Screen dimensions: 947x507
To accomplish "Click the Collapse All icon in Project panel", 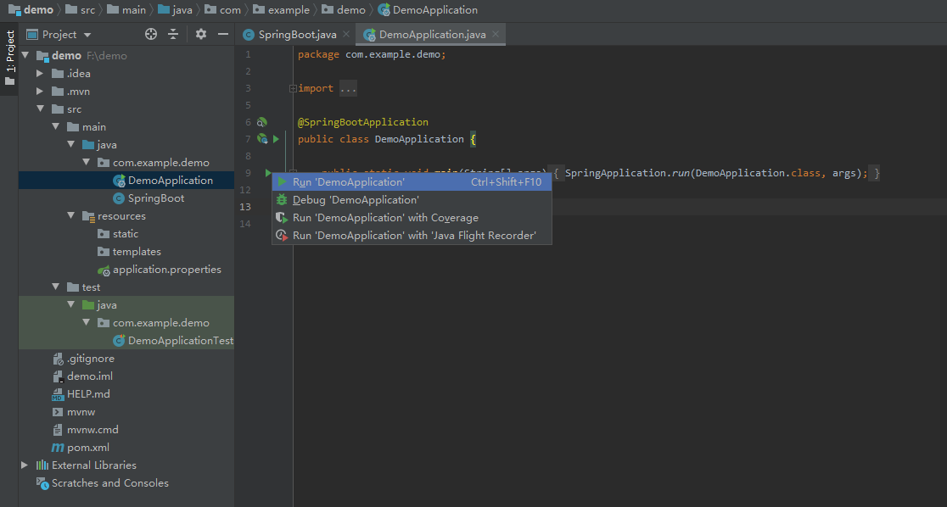I will pyautogui.click(x=173, y=35).
